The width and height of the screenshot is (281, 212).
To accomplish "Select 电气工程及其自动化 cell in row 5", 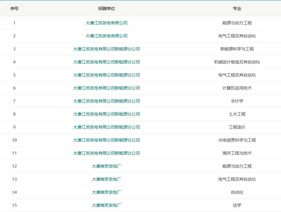I will [237, 75].
